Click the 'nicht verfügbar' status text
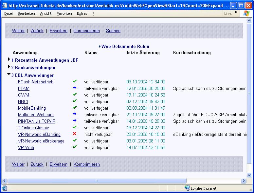The image size is (254, 193). pos(98,134)
